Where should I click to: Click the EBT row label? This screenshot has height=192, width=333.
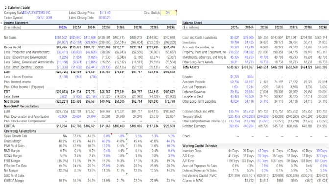pyautogui.click(x=7, y=92)
